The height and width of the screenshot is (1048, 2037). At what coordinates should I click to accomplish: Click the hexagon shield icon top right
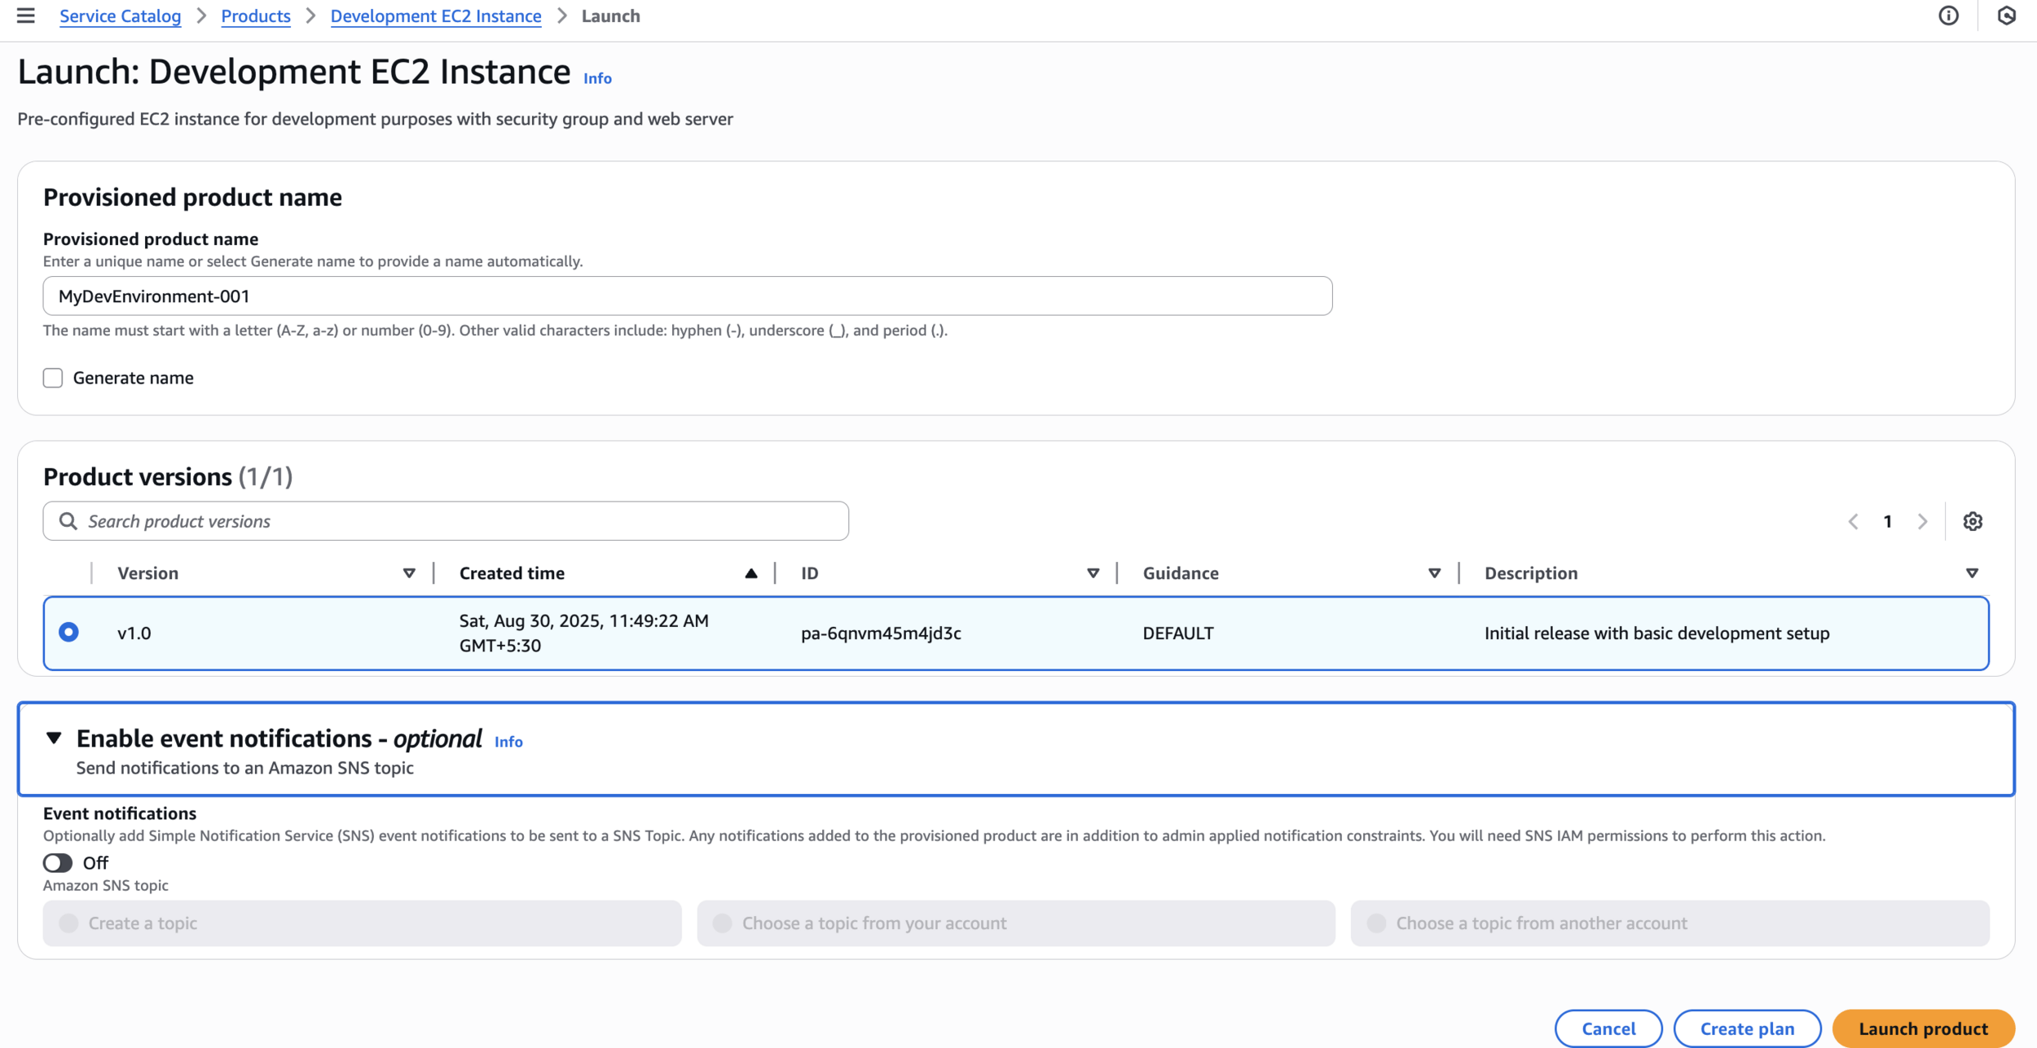pos(2006,15)
